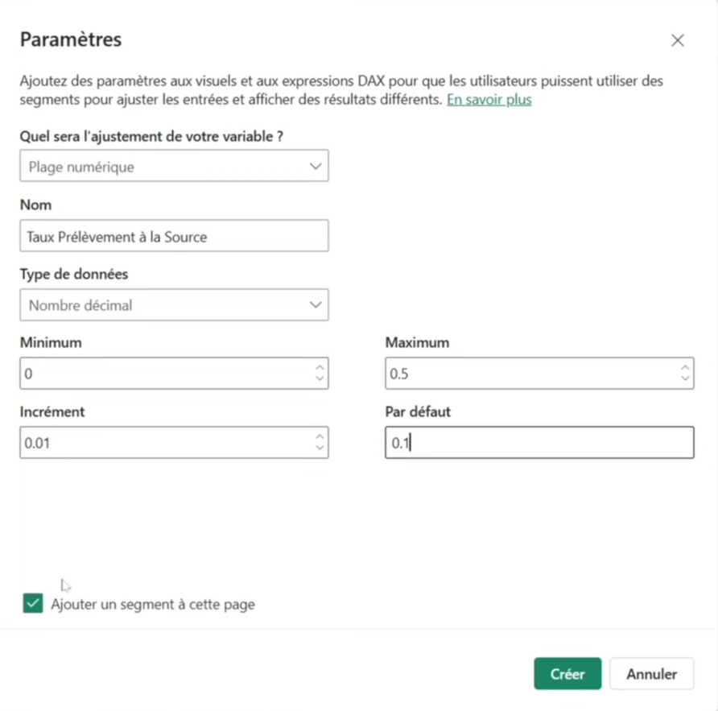Uncheck Ajouter un segment à cette page
This screenshot has width=718, height=711.
tap(33, 603)
